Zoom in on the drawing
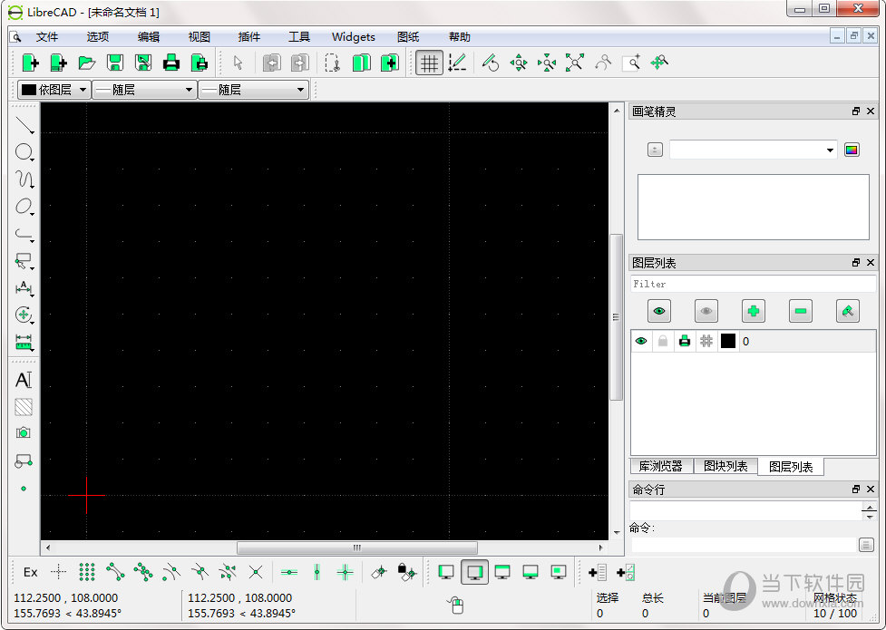The height and width of the screenshot is (630, 886). (x=519, y=63)
